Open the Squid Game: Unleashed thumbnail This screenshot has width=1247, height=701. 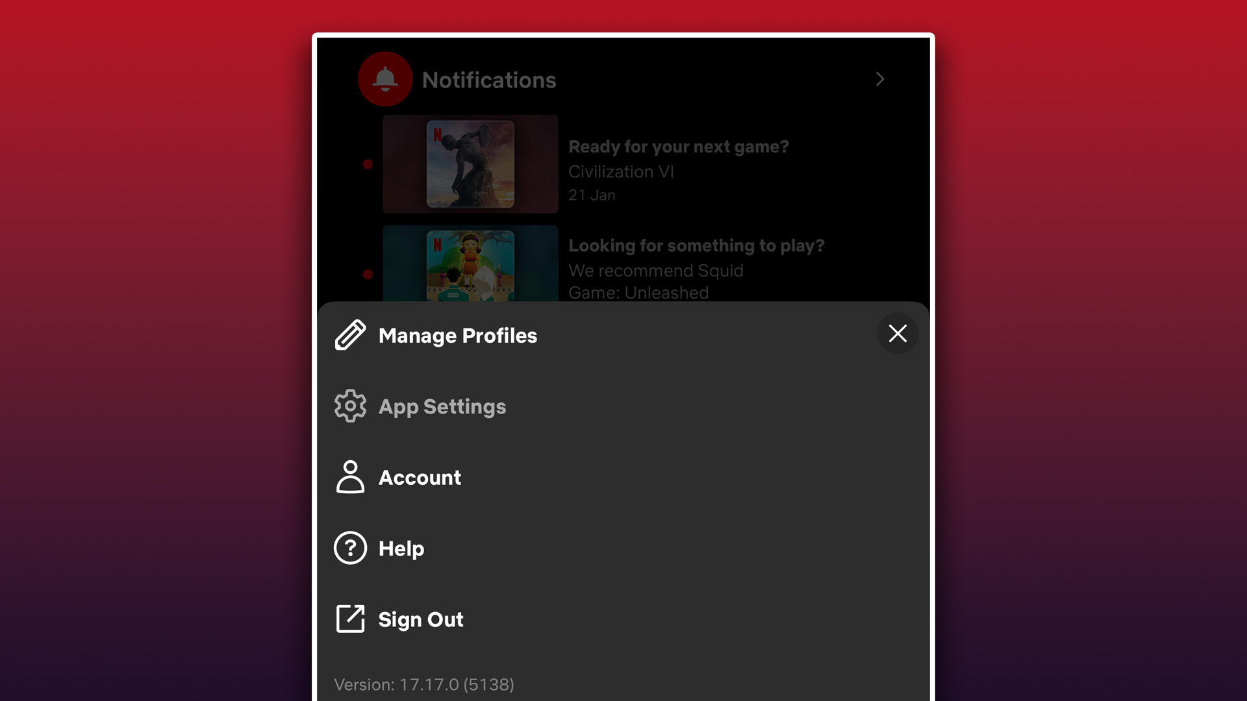tap(470, 264)
